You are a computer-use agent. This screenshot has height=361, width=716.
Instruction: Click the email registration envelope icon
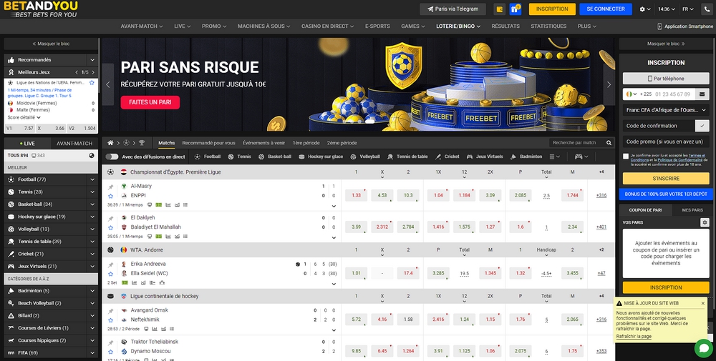tap(702, 94)
